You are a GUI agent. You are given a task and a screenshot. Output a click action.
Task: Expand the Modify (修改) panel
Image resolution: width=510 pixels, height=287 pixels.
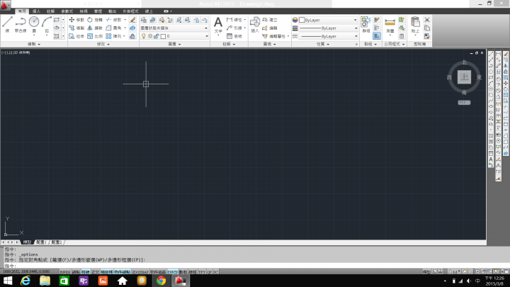point(103,44)
